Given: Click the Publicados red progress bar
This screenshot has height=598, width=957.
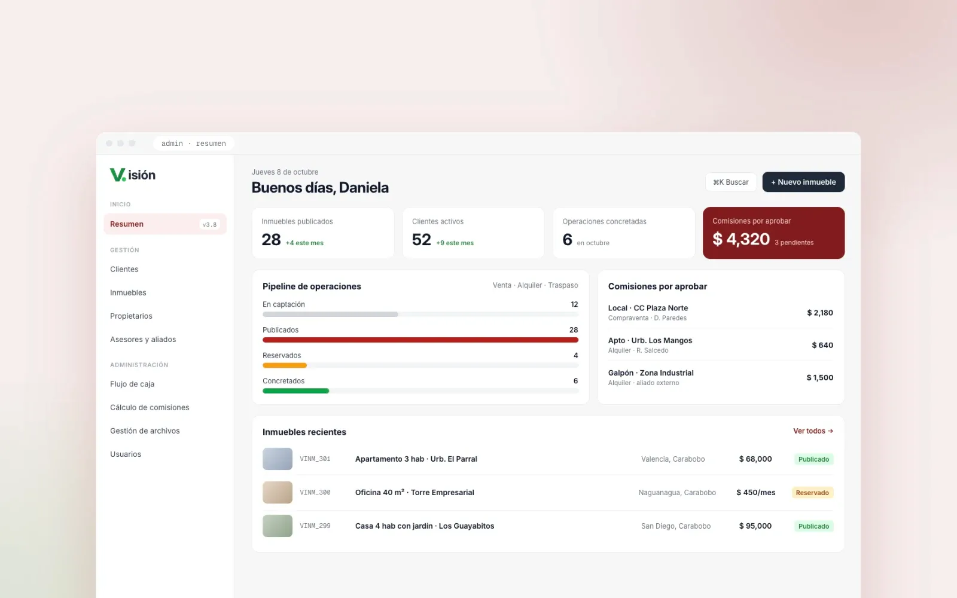Looking at the screenshot, I should [x=420, y=340].
